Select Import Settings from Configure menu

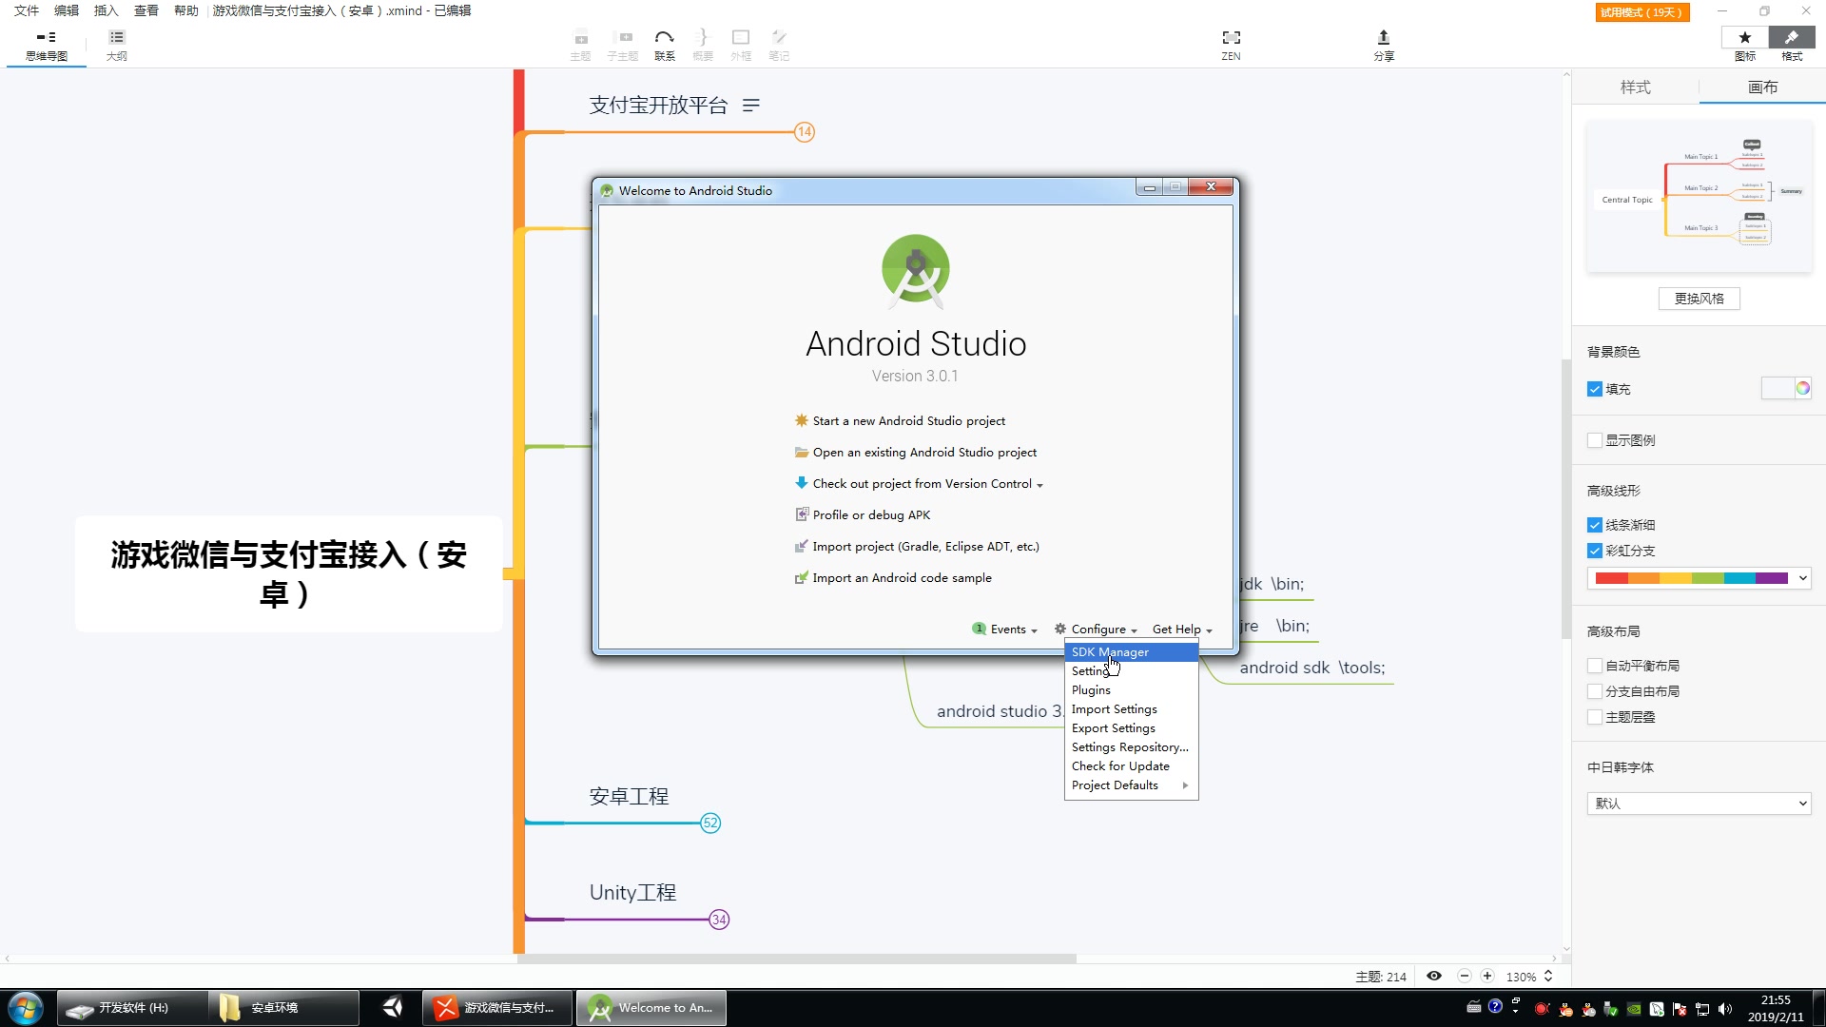tap(1131, 709)
